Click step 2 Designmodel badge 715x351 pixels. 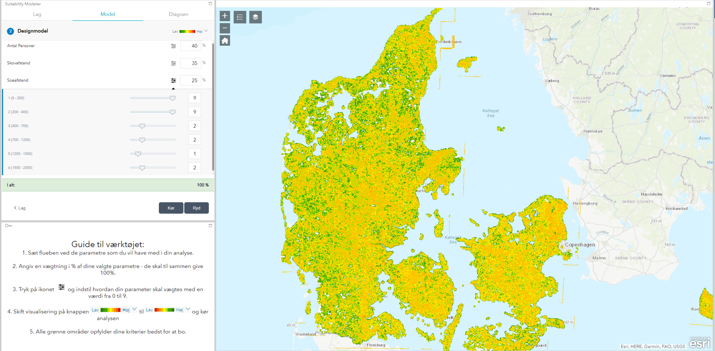10,31
